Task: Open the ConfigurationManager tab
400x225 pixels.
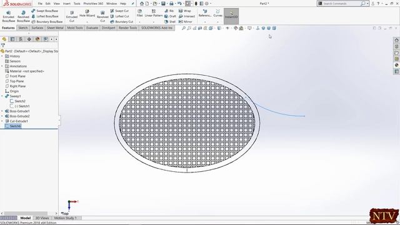Action: pos(21,39)
